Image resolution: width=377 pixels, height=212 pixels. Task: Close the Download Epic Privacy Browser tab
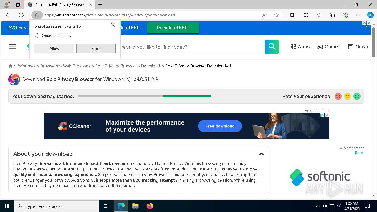click(91, 5)
